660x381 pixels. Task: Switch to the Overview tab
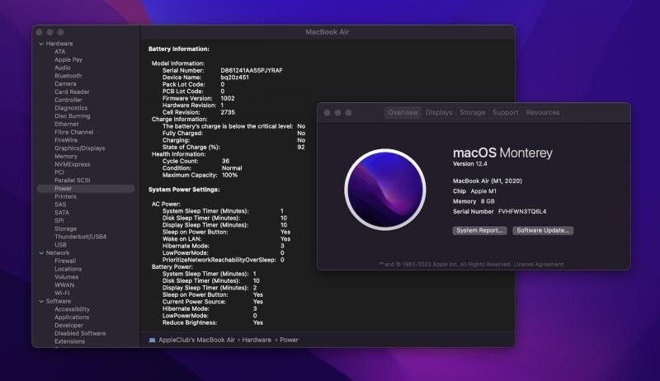click(x=403, y=113)
